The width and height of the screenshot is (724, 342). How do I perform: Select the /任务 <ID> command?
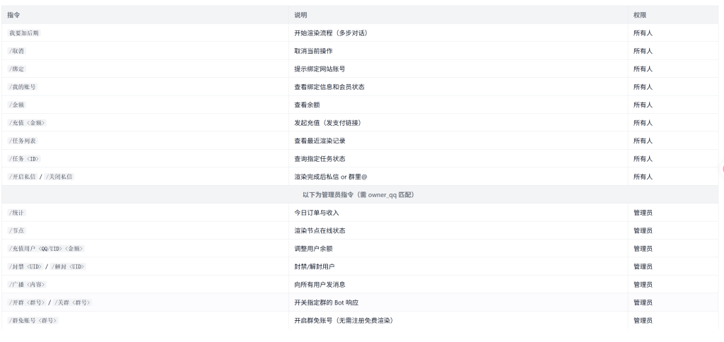pos(23,159)
